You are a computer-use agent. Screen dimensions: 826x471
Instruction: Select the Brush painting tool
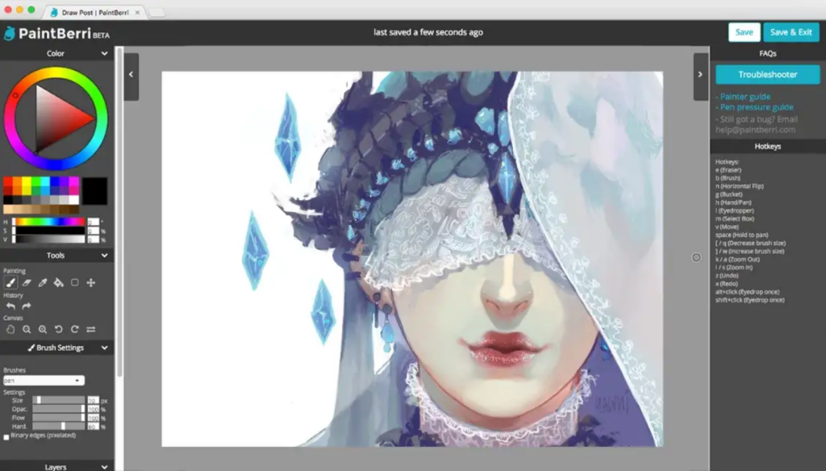point(10,283)
